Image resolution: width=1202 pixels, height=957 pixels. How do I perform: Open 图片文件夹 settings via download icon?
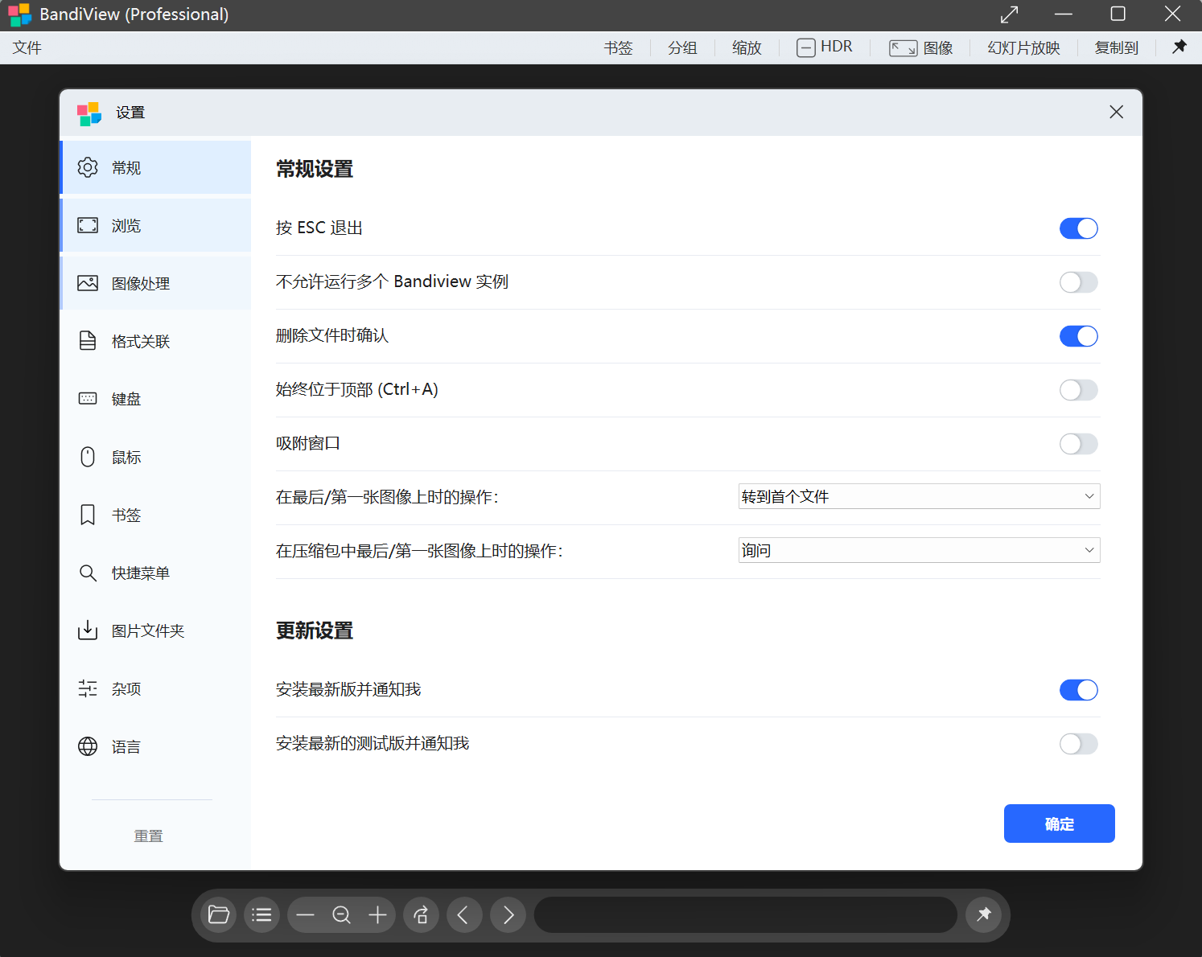[x=87, y=630]
